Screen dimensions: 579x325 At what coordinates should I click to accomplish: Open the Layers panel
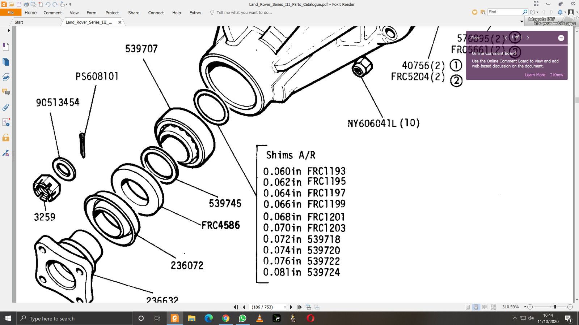click(6, 77)
